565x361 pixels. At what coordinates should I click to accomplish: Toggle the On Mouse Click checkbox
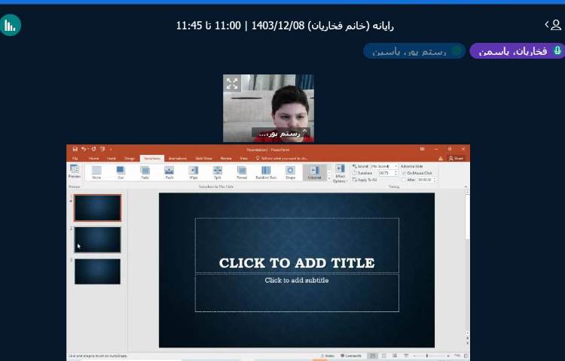click(x=404, y=173)
